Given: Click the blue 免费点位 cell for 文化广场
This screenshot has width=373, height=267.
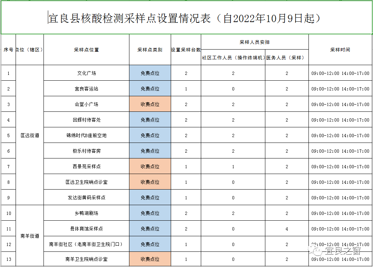Looking at the screenshot, I should [150, 73].
